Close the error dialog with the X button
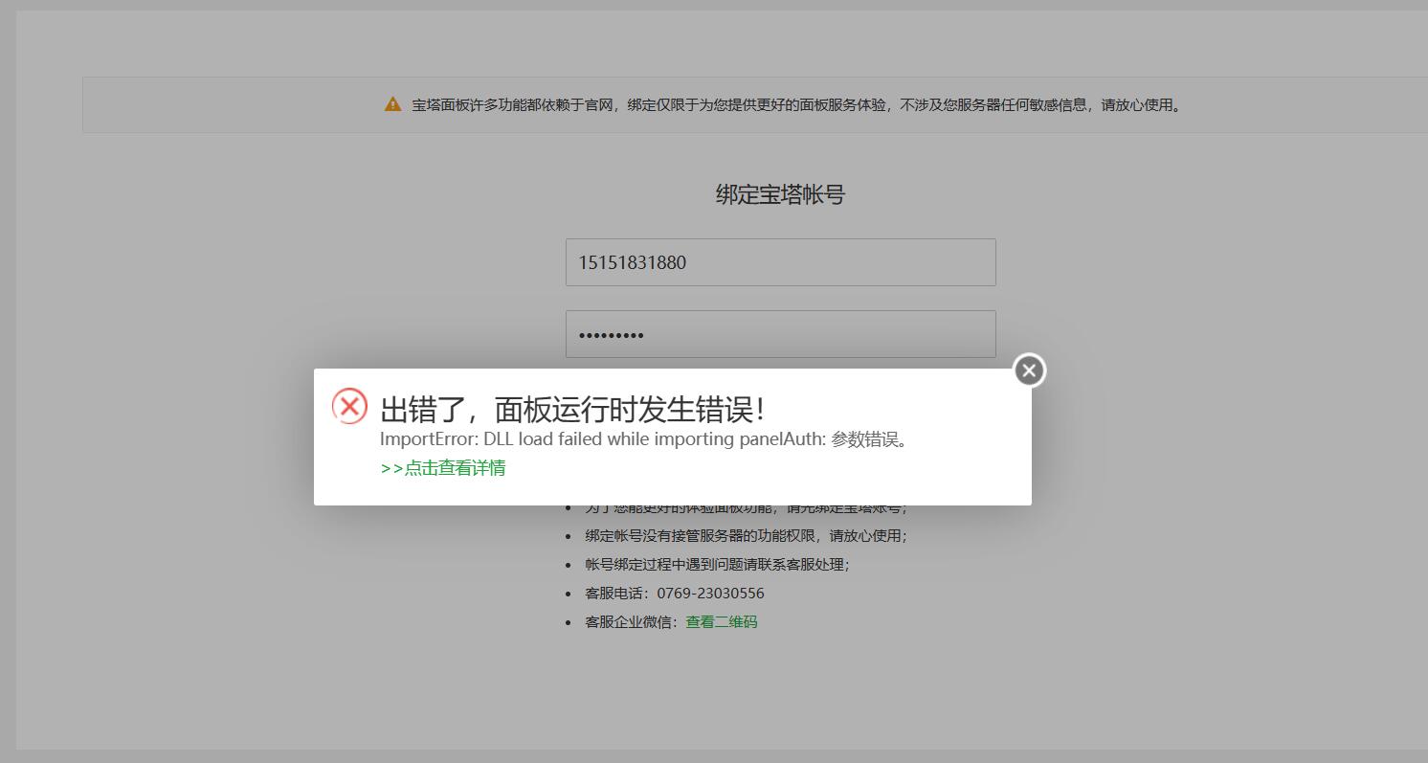The height and width of the screenshot is (763, 1428). (x=1029, y=370)
